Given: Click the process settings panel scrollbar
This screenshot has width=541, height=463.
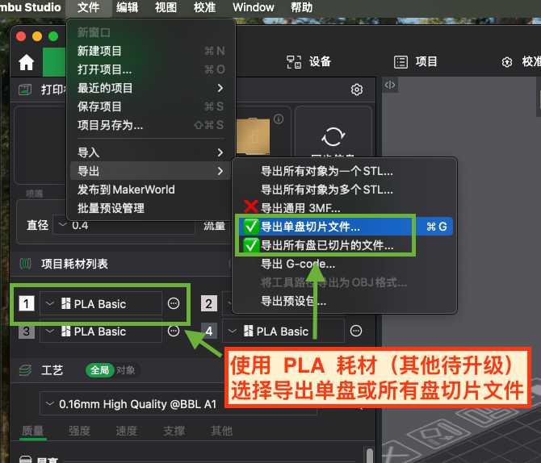Looking at the screenshot, I should pyautogui.click(x=370, y=455).
